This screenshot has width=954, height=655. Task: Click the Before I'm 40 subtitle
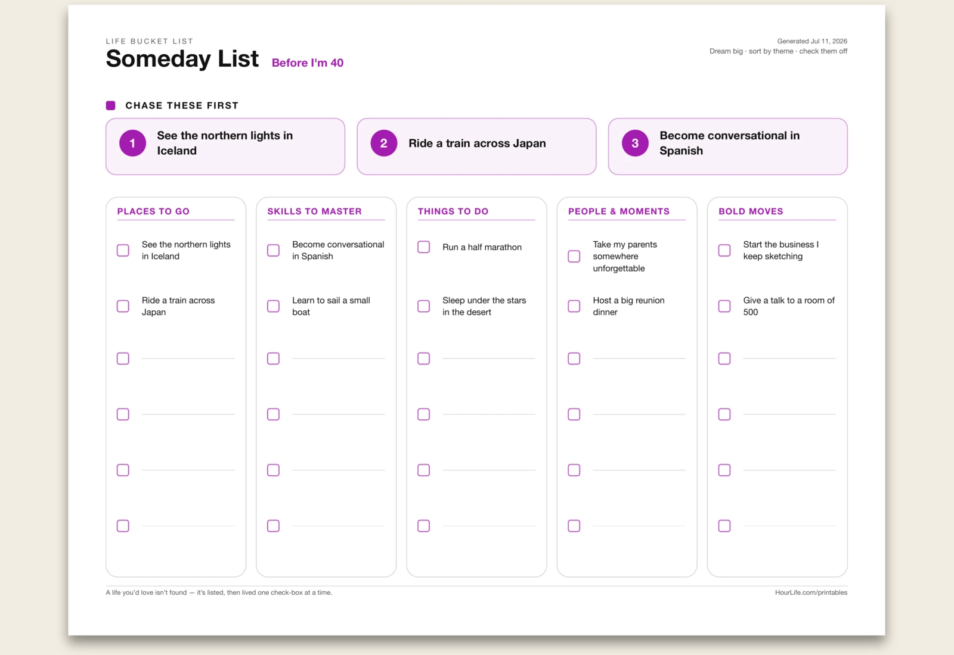point(308,63)
